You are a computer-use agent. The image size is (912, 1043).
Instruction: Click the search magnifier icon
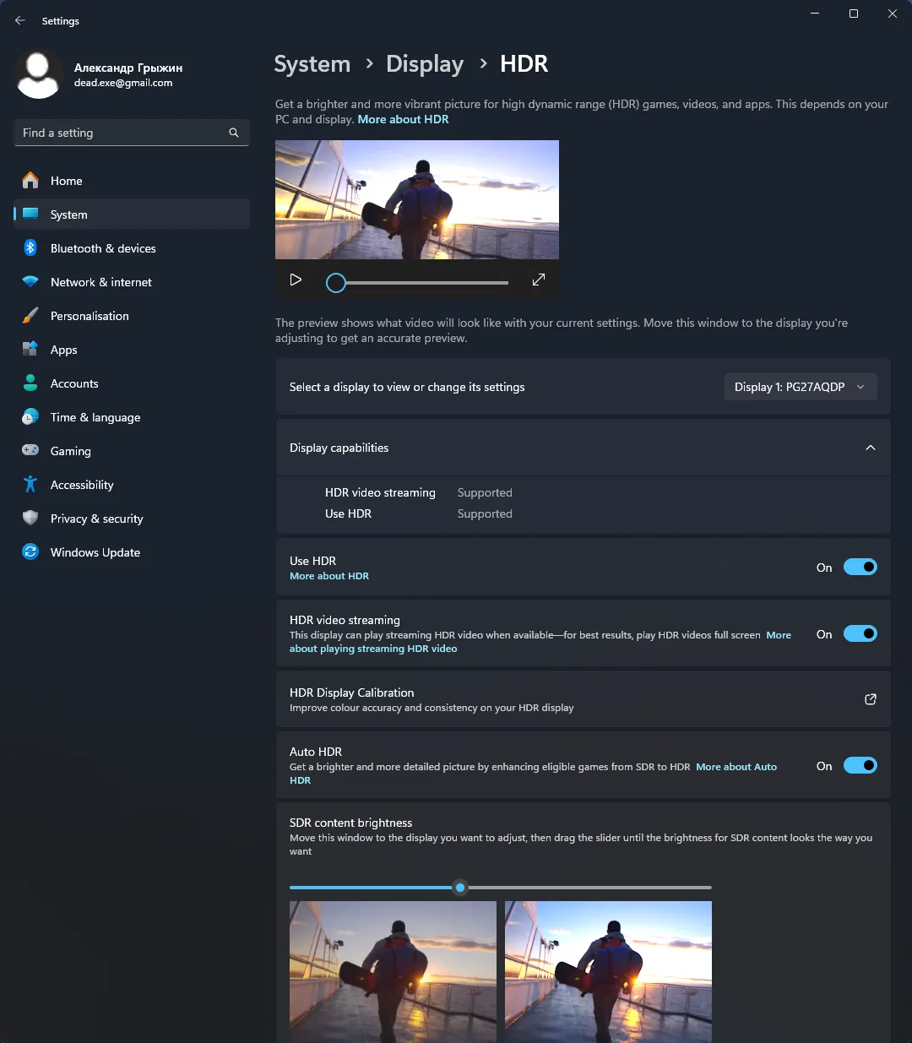coord(234,133)
